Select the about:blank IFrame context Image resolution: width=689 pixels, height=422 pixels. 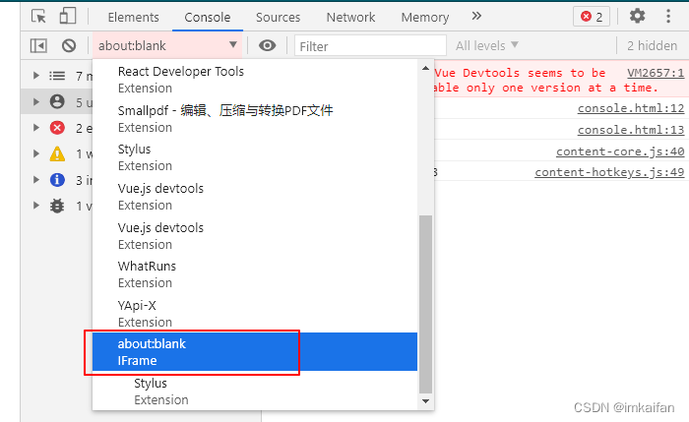click(x=255, y=352)
